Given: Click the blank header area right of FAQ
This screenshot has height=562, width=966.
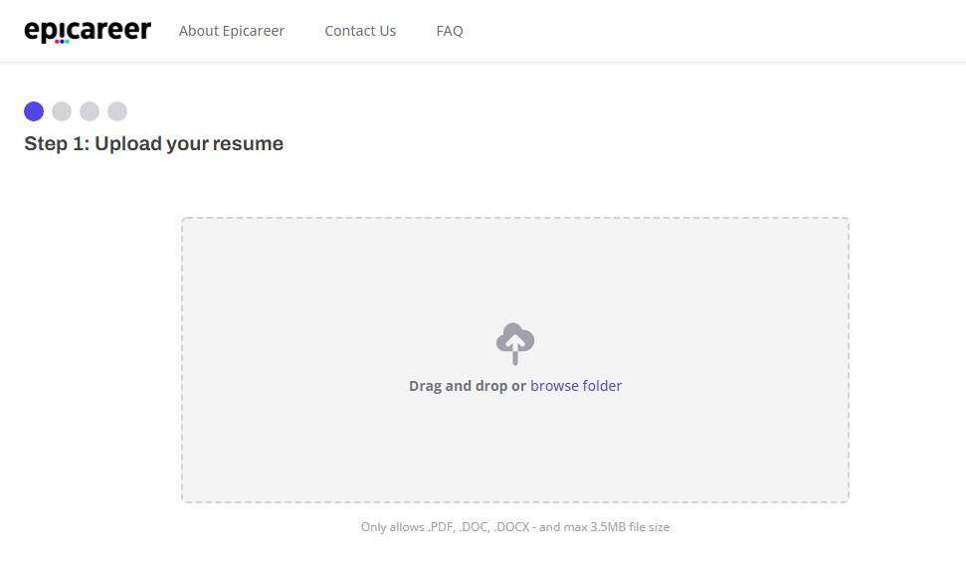Looking at the screenshot, I should [708, 31].
